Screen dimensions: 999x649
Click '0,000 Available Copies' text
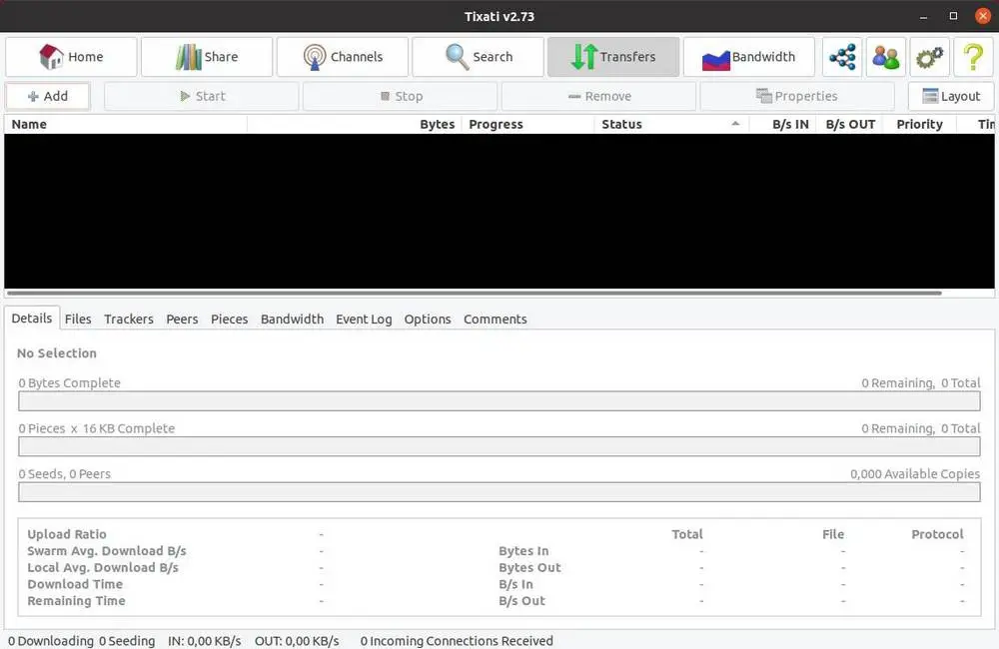point(915,474)
